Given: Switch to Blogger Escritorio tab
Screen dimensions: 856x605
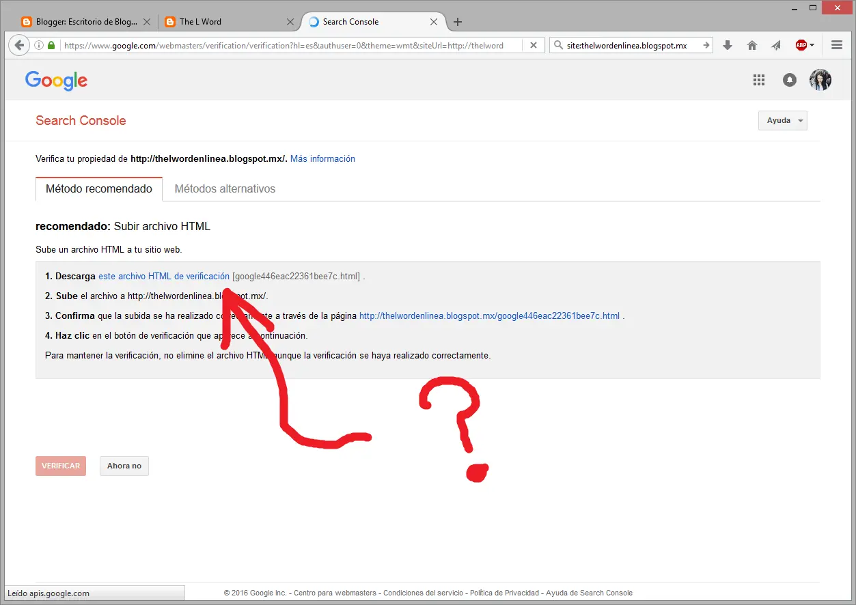Looking at the screenshot, I should click(x=86, y=22).
